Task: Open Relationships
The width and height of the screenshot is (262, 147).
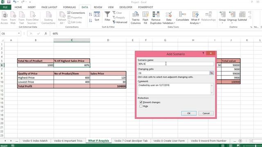Action: (x=208, y=16)
